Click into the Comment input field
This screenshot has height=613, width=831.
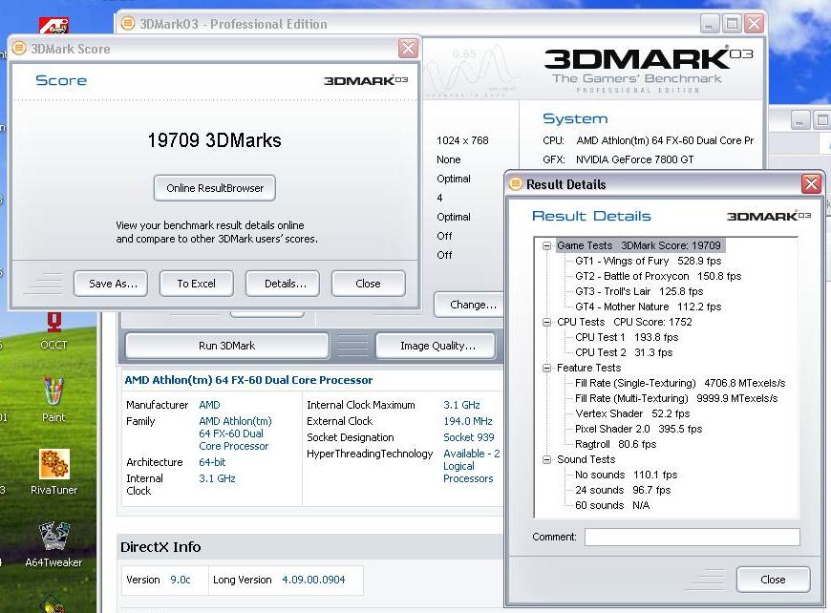click(x=692, y=537)
